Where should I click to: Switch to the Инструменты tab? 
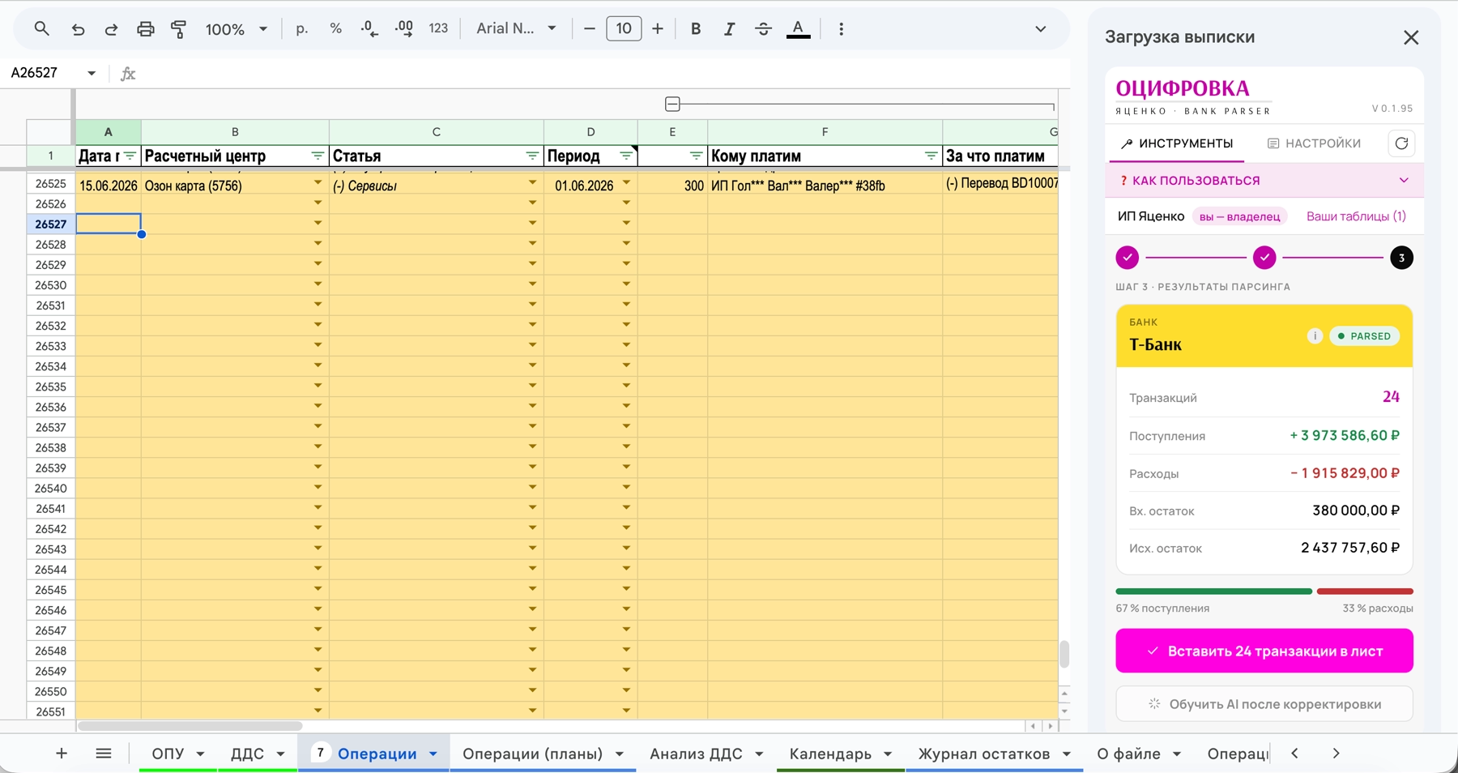(x=1176, y=143)
